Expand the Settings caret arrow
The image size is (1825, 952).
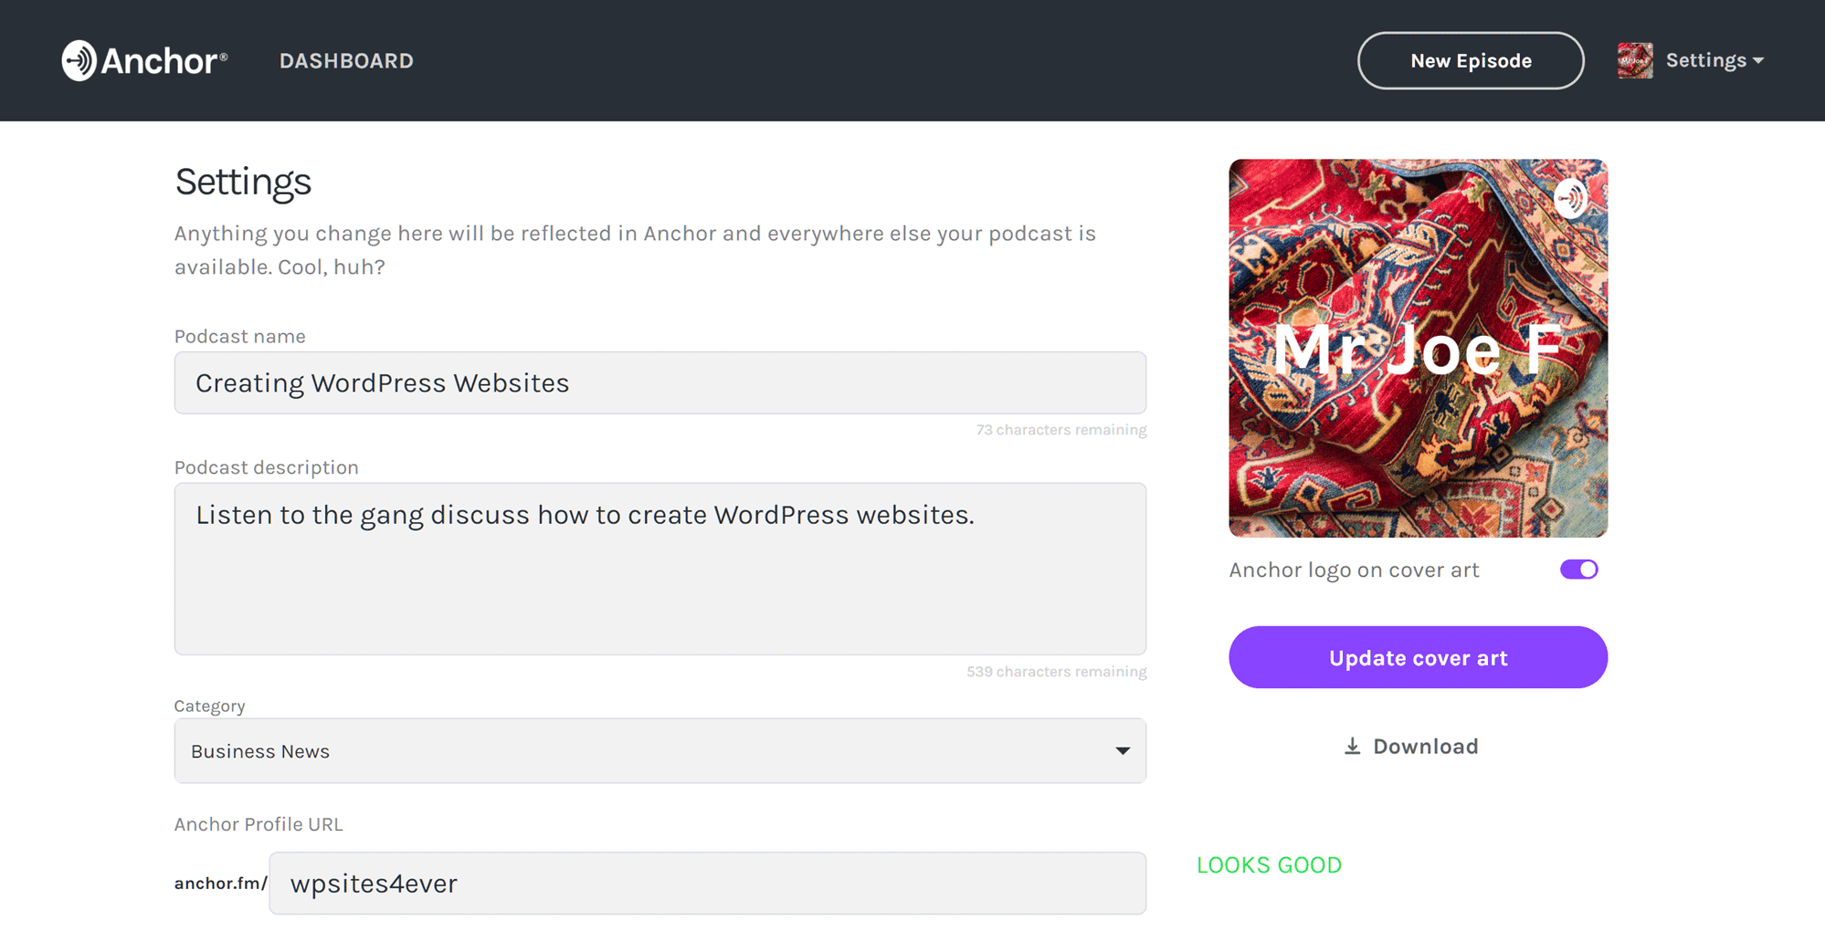pos(1758,61)
